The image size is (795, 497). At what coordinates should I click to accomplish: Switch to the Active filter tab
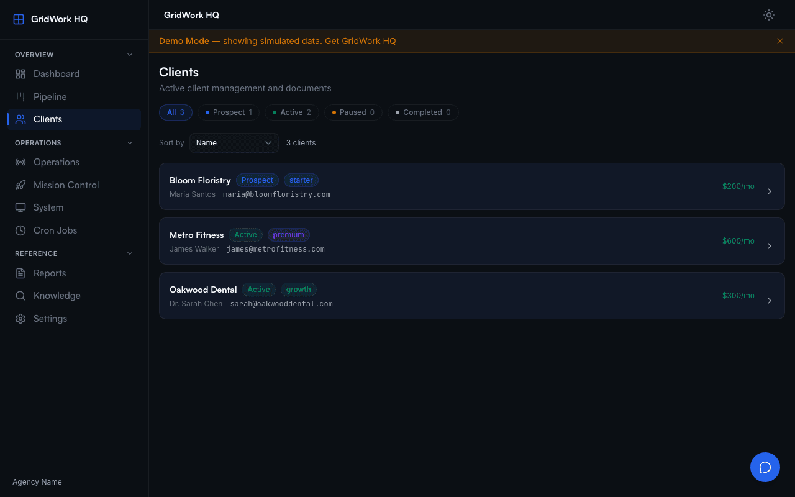pos(291,112)
